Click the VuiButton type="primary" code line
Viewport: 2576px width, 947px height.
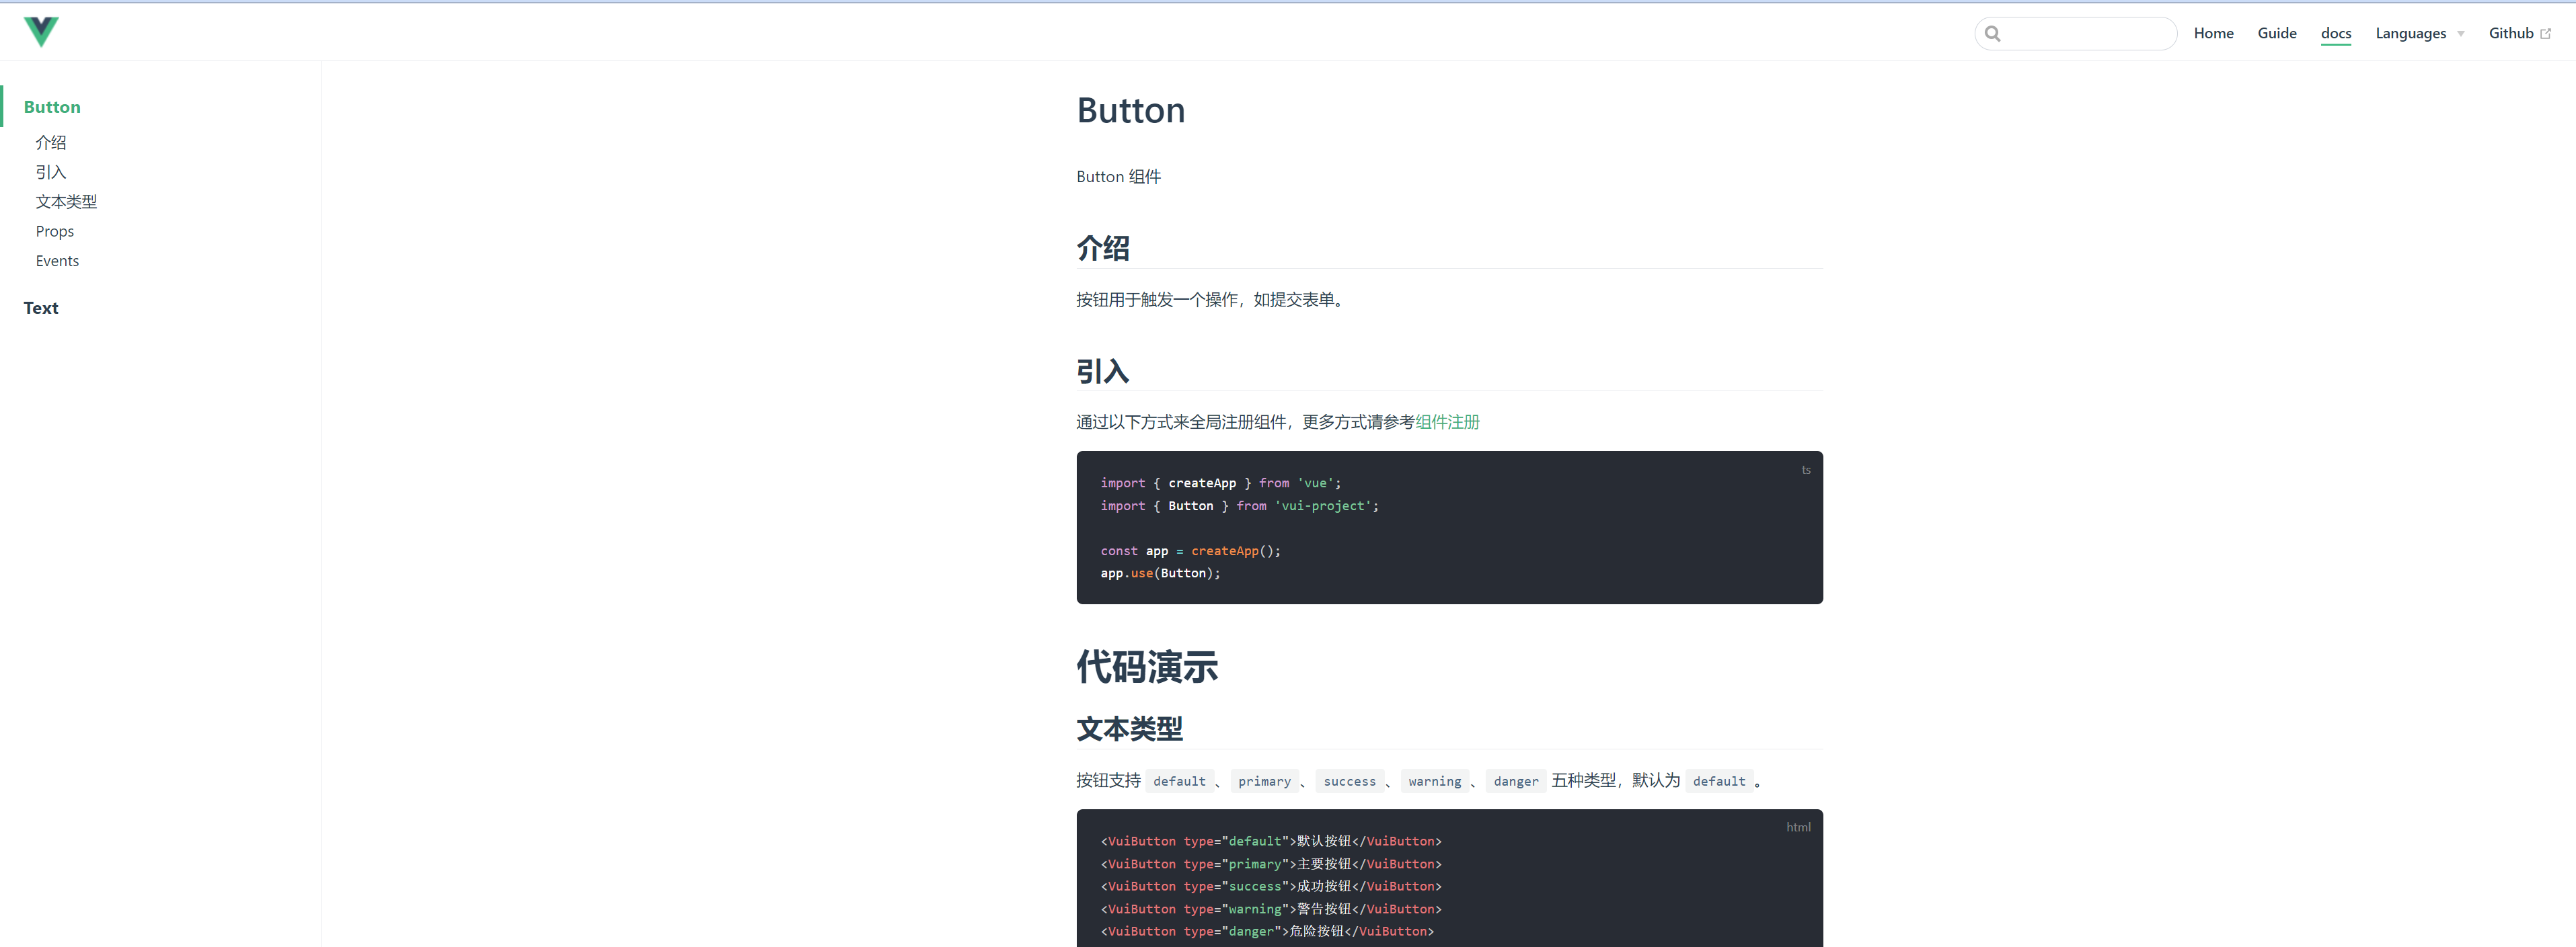(1271, 864)
